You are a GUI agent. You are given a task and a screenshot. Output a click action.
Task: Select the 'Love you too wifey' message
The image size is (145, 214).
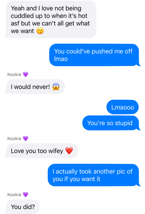tap(42, 151)
